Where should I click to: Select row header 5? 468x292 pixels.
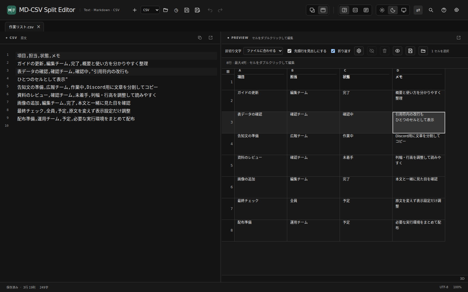coord(228,166)
